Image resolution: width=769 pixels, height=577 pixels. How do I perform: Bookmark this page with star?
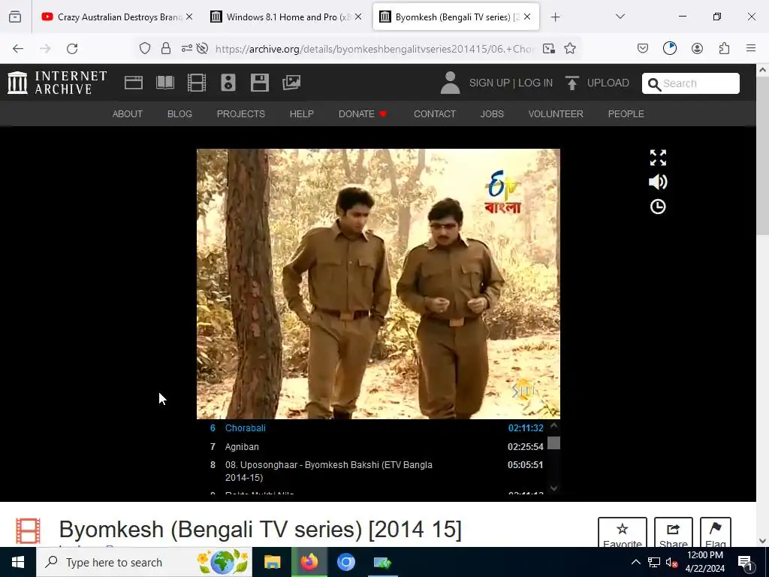[570, 48]
